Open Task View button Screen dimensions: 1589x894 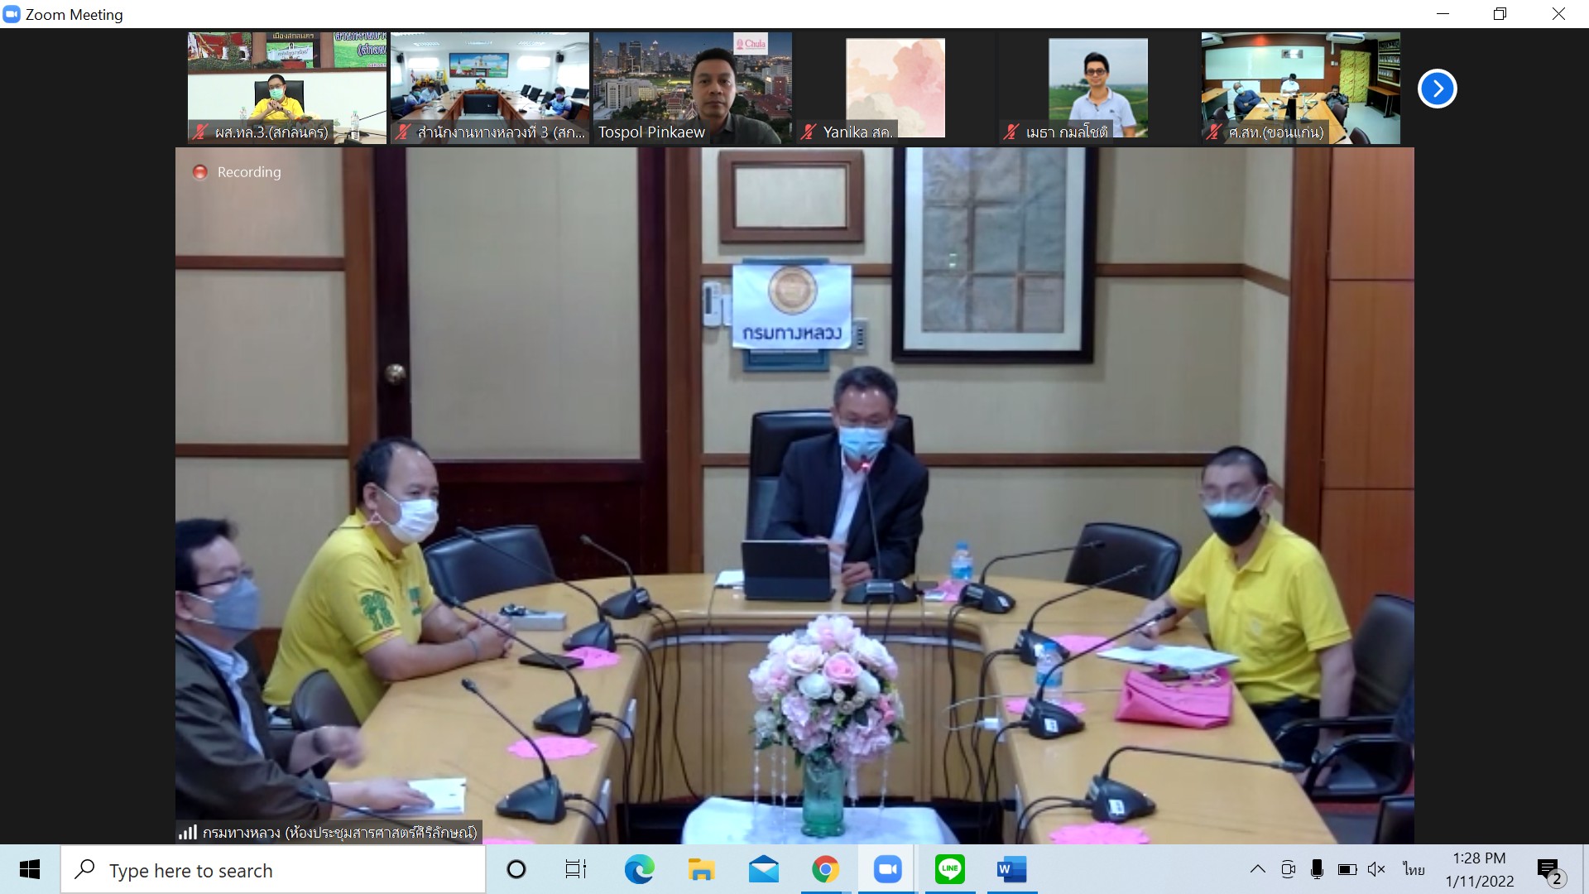(576, 869)
